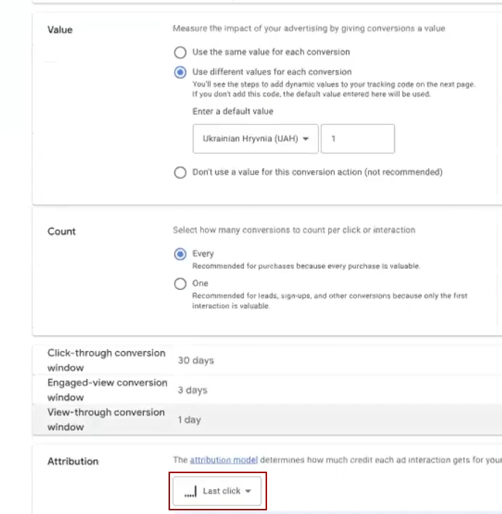Click the '30 days' window value
The image size is (502, 514).
196,361
